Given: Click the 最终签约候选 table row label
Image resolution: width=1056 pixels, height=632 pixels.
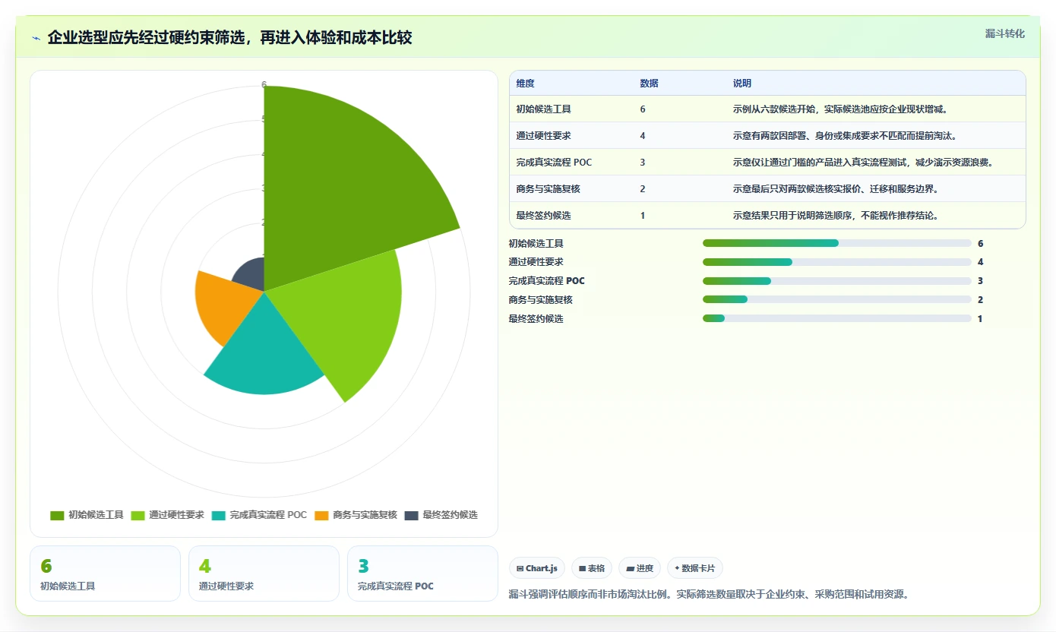Looking at the screenshot, I should (x=543, y=216).
